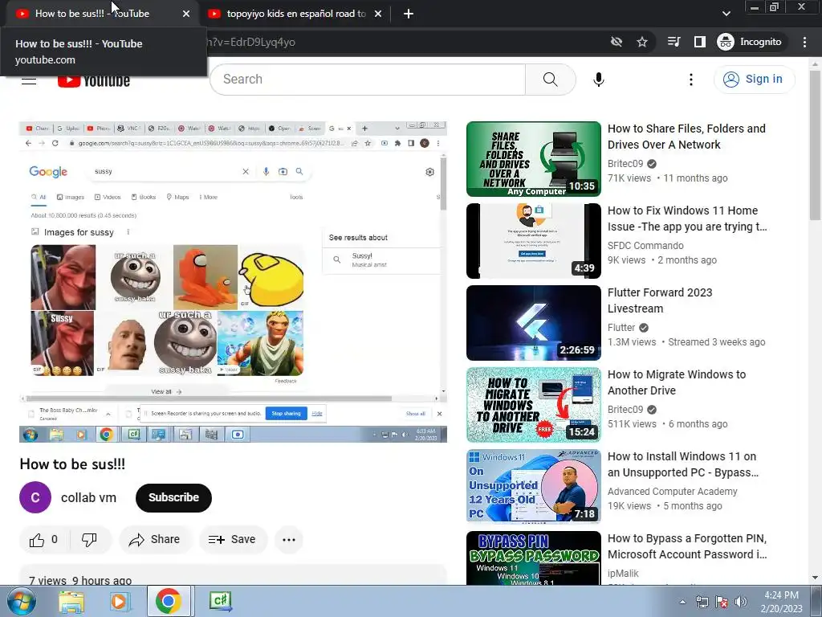Open 'How to Share Files, Folders' thumbnail
This screenshot has width=822, height=617.
[534, 159]
